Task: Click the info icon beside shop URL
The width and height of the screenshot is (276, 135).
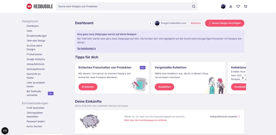Action: click(x=150, y=23)
